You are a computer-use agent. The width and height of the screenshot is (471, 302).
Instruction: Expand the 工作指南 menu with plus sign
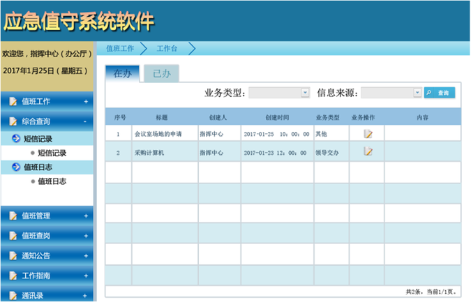[86, 276]
